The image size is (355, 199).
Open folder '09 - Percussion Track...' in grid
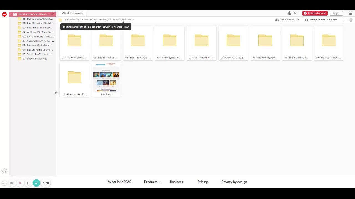(329, 43)
